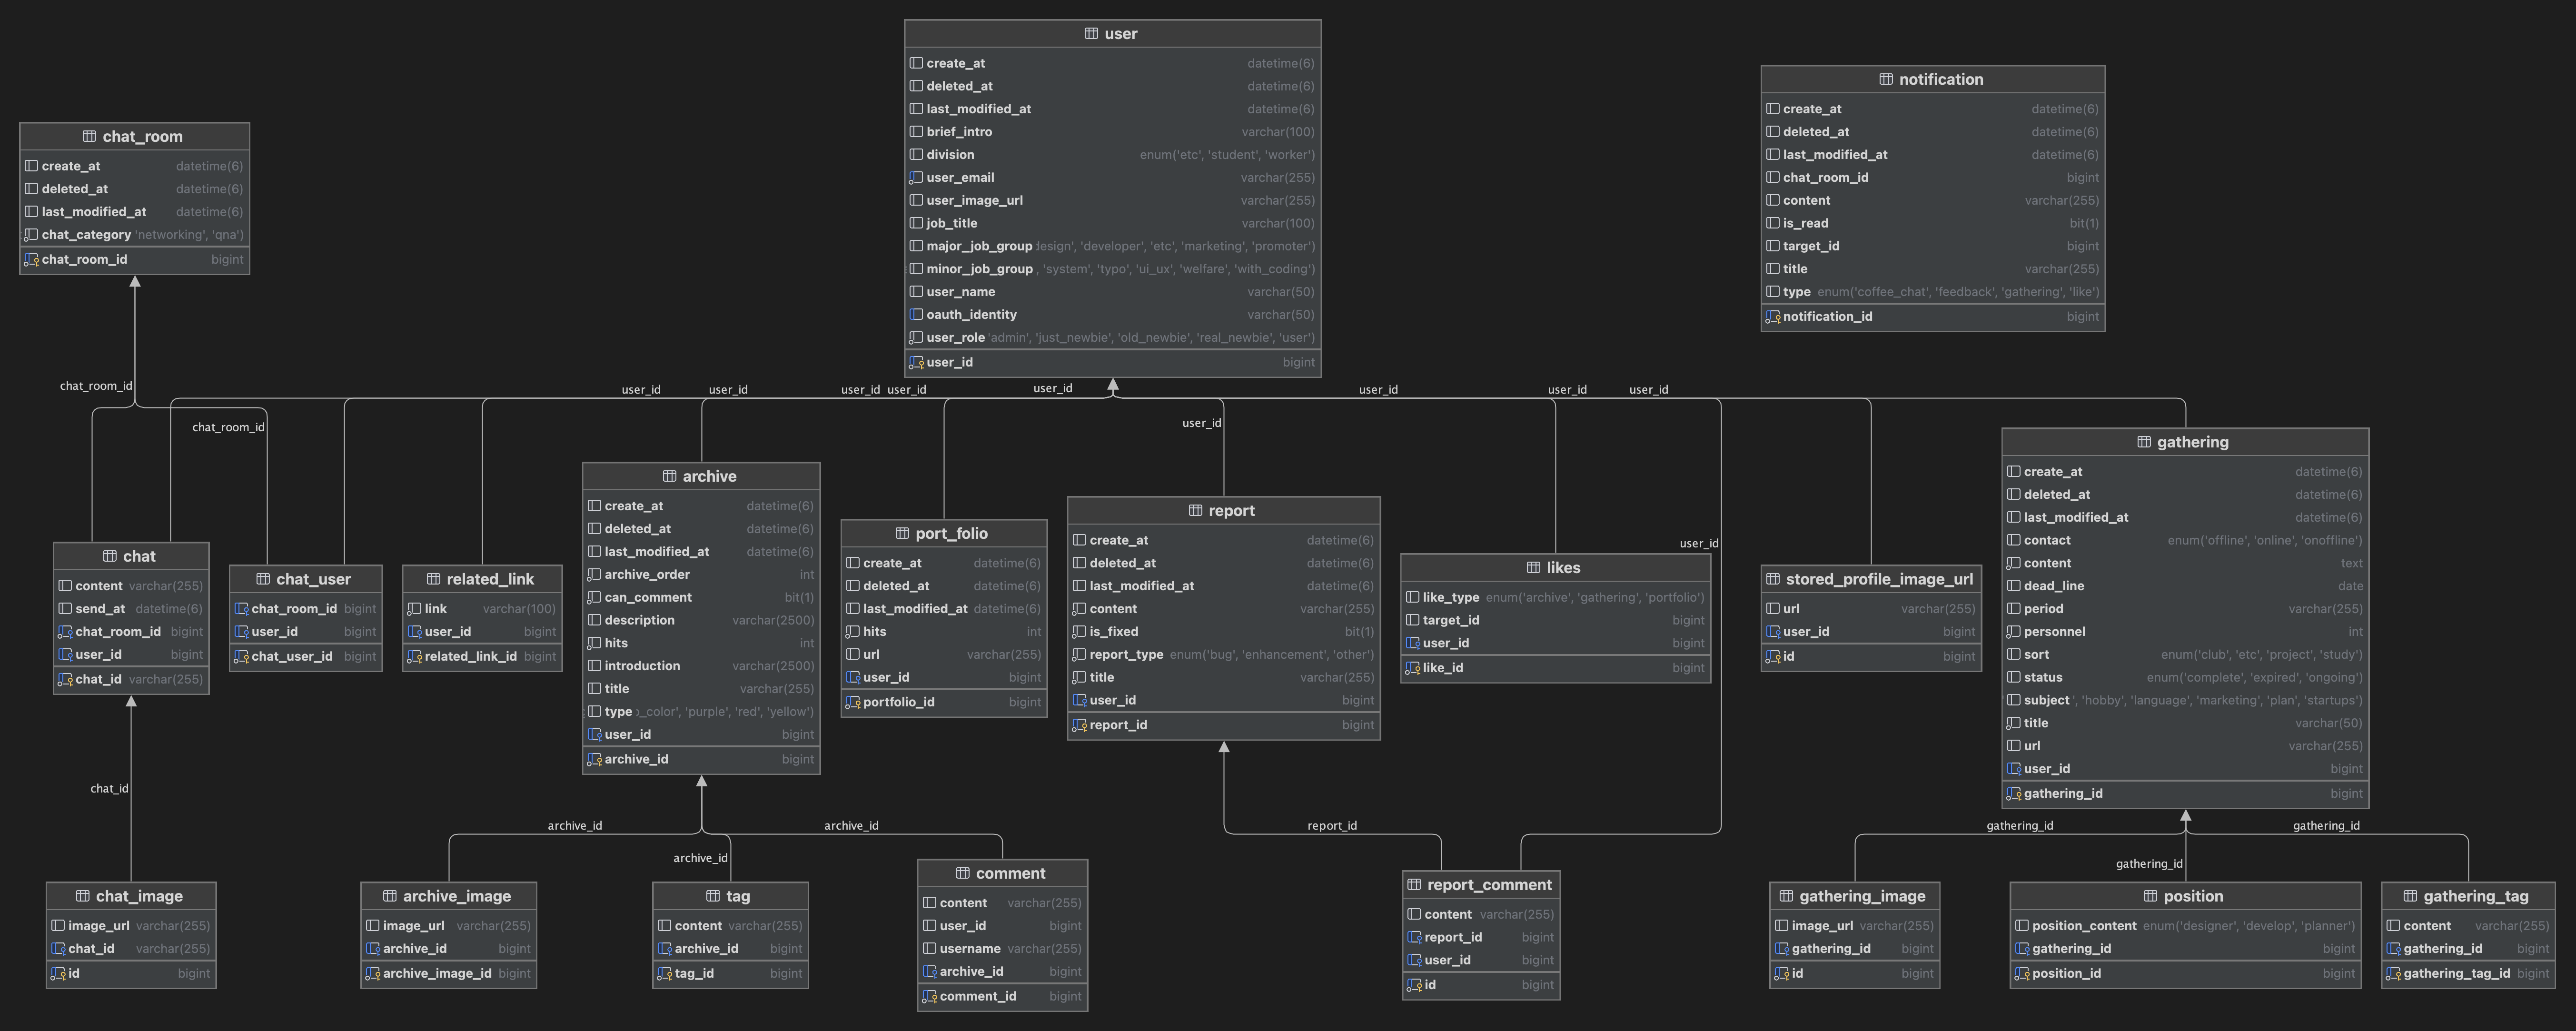Click the user table header icon
The image size is (2576, 1031).
[1091, 34]
